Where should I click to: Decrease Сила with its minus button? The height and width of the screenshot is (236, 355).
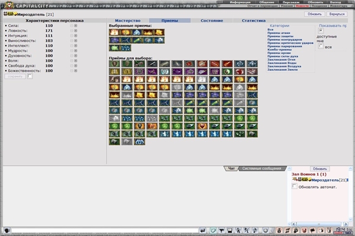(72, 26)
